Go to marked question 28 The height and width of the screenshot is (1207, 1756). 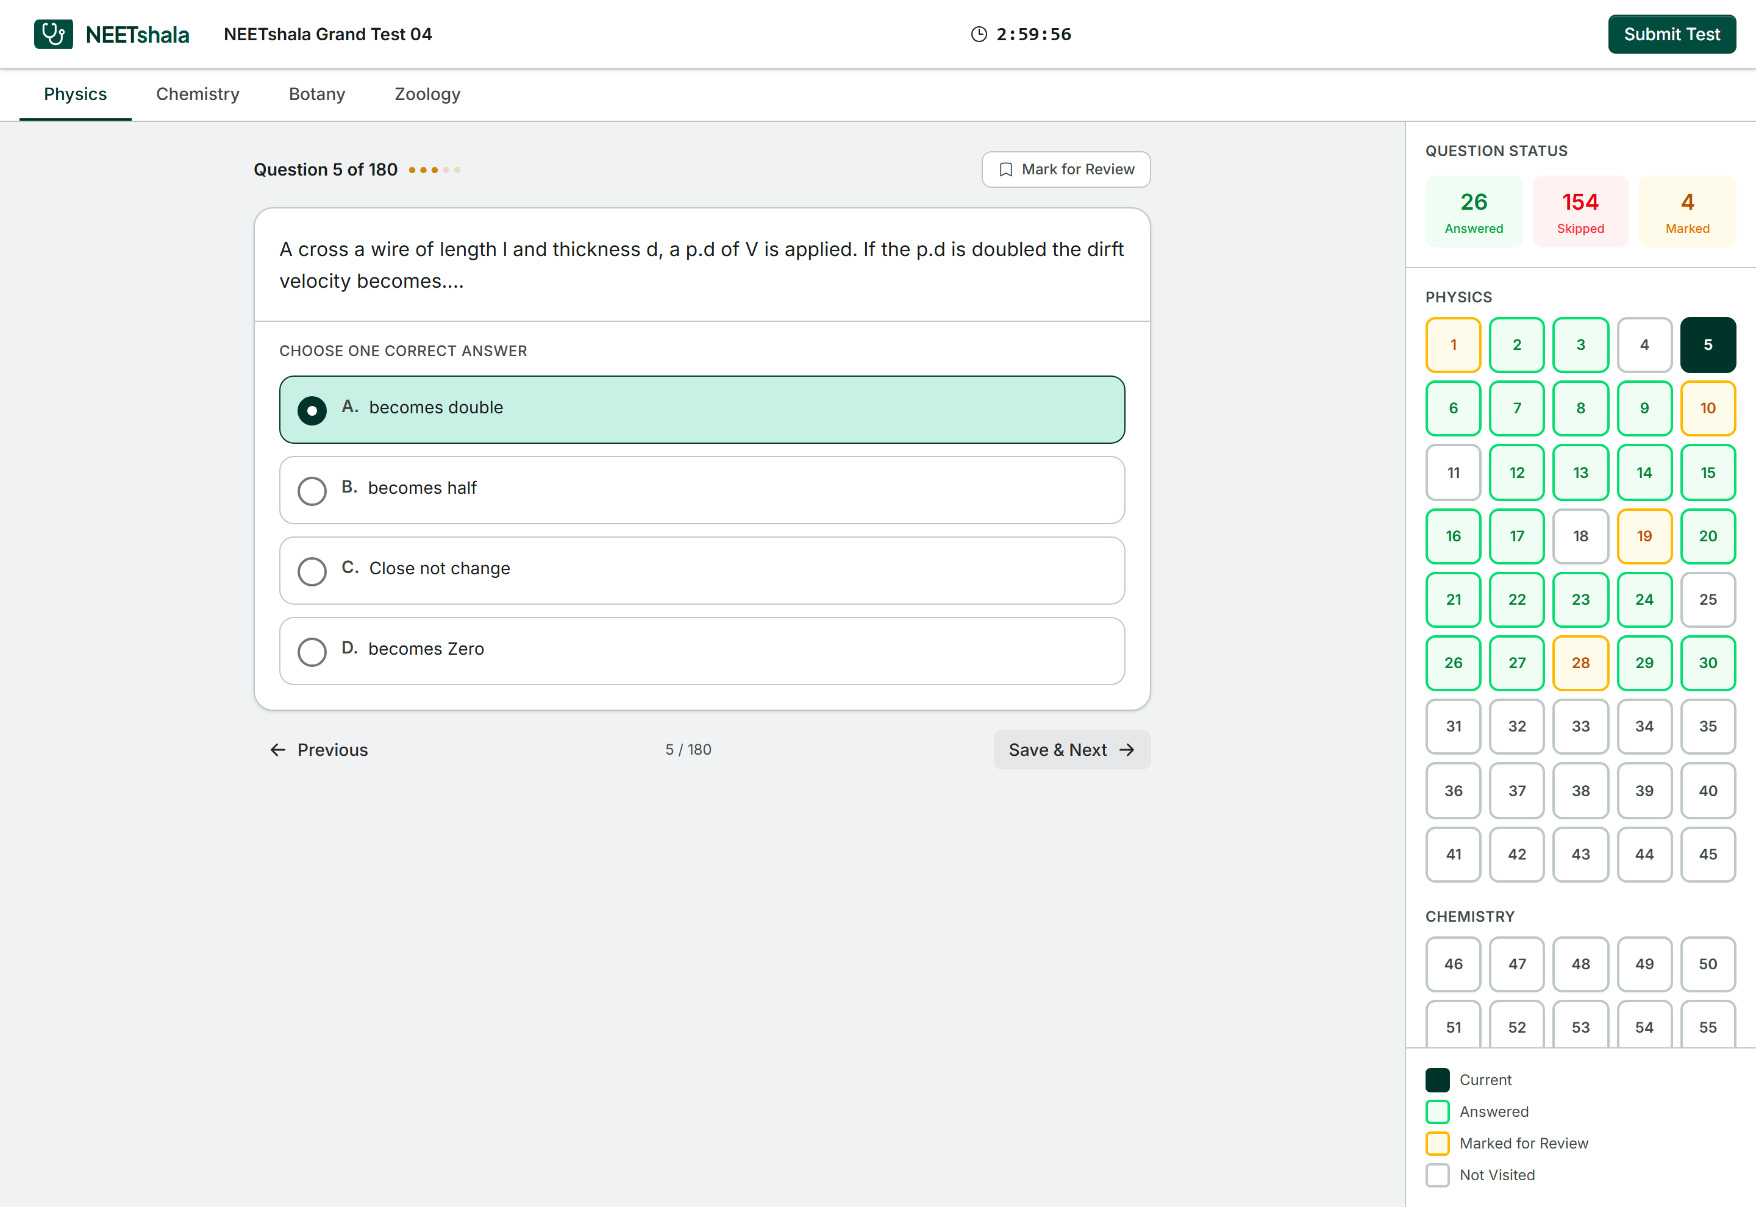[x=1580, y=663]
